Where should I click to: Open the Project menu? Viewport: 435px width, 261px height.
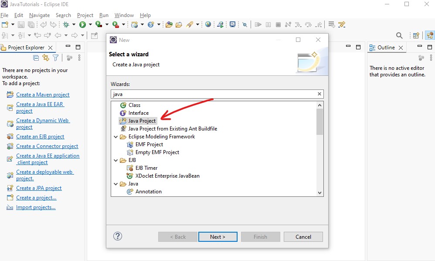pos(85,15)
